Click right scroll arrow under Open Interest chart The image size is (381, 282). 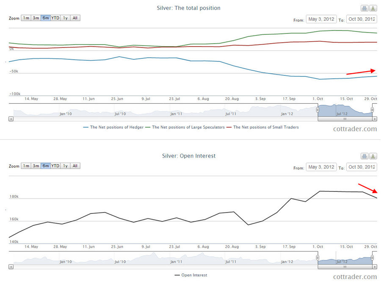(x=374, y=267)
